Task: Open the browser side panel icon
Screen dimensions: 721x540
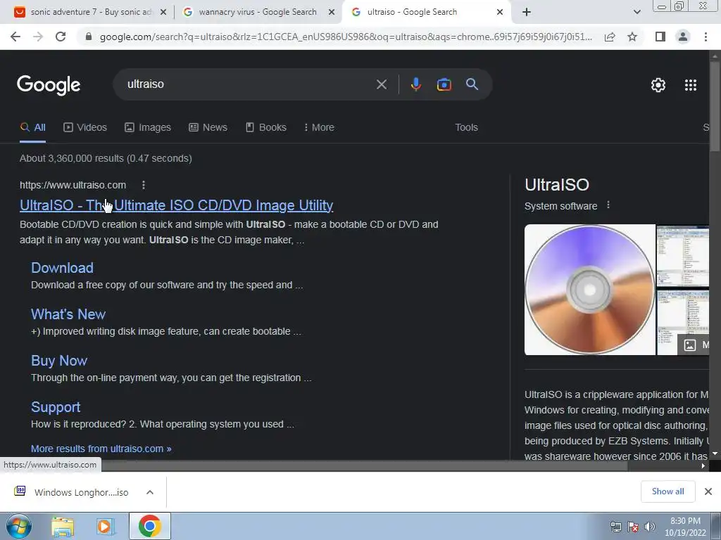Action: point(660,37)
